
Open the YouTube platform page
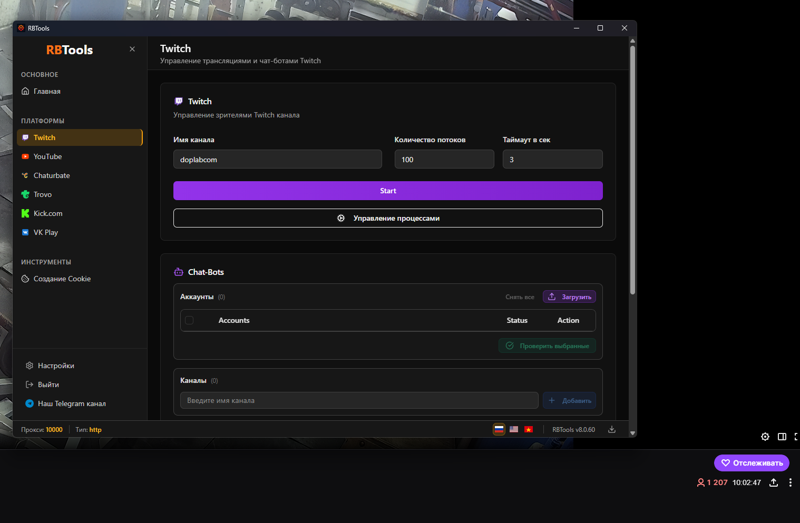47,156
